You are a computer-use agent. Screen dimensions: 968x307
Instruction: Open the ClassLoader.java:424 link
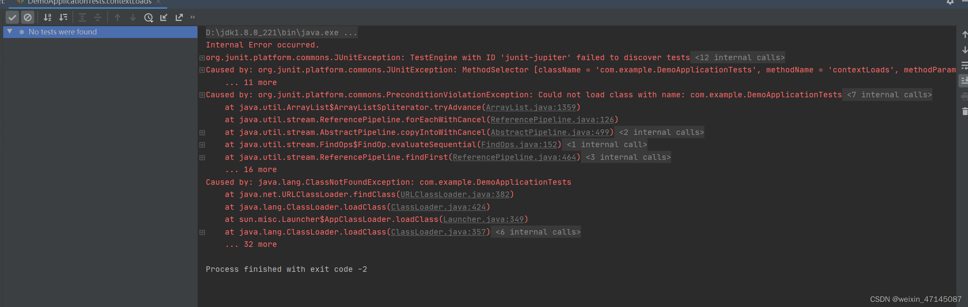pyautogui.click(x=438, y=207)
